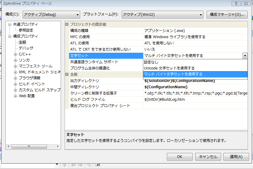Expand the リンカ tree node

click(x=15, y=60)
